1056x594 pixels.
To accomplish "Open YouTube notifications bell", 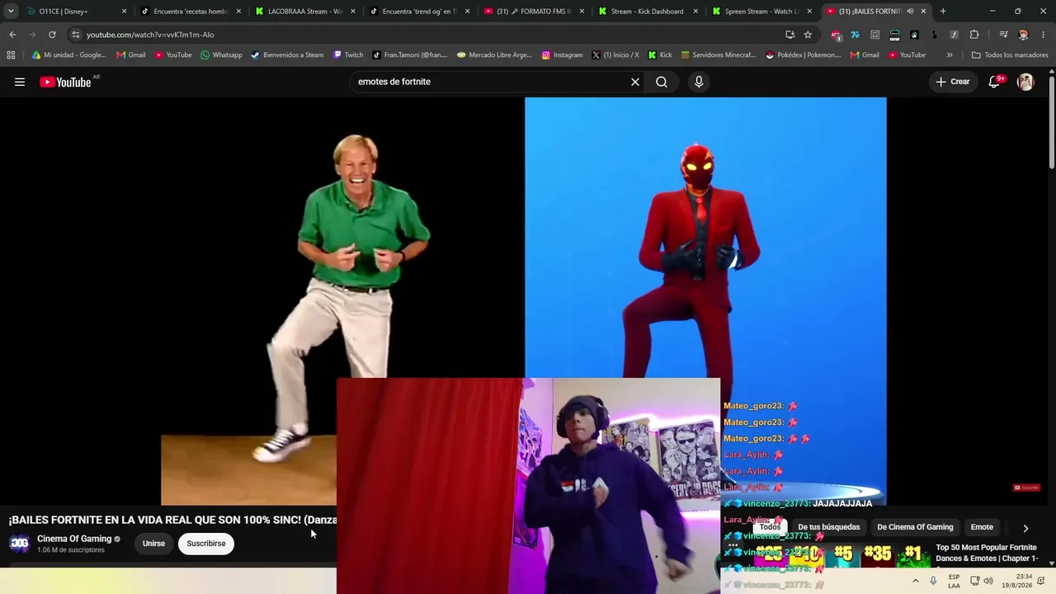I will (994, 82).
